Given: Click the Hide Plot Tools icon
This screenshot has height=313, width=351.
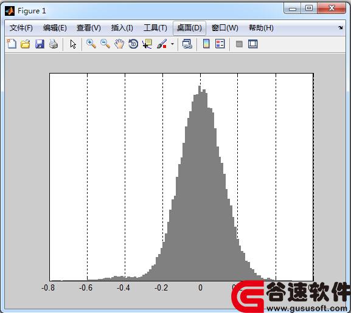Looking at the screenshot, I should [x=239, y=44].
